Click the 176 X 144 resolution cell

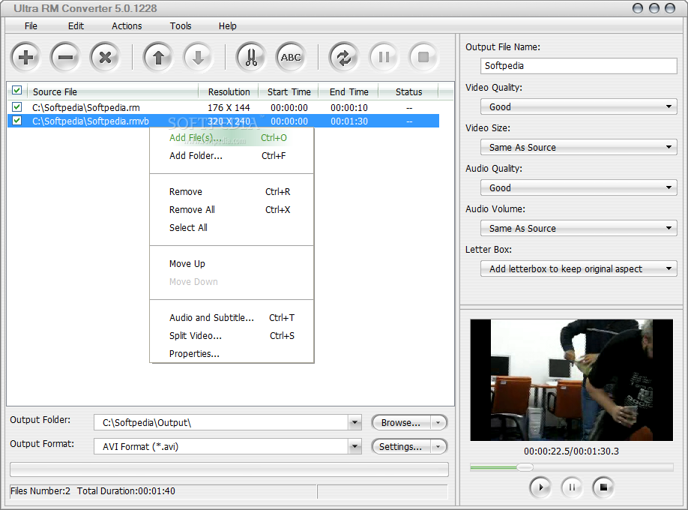point(229,107)
